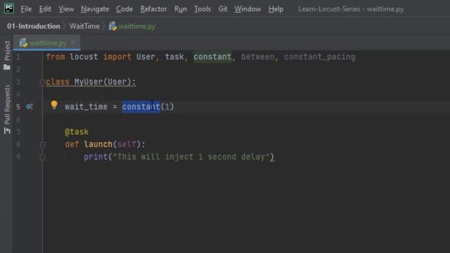Open the Pull Requests tool window
The image size is (450, 253).
click(7, 105)
